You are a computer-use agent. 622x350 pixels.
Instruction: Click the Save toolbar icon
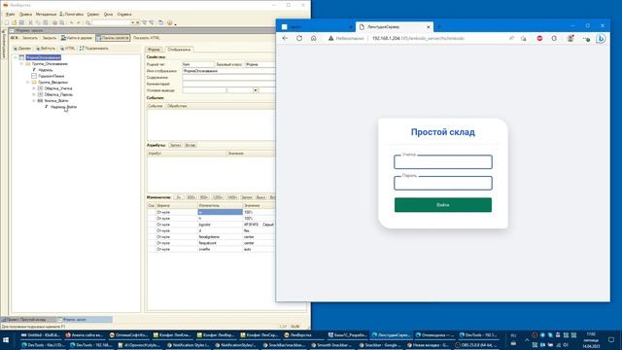[x=21, y=22]
